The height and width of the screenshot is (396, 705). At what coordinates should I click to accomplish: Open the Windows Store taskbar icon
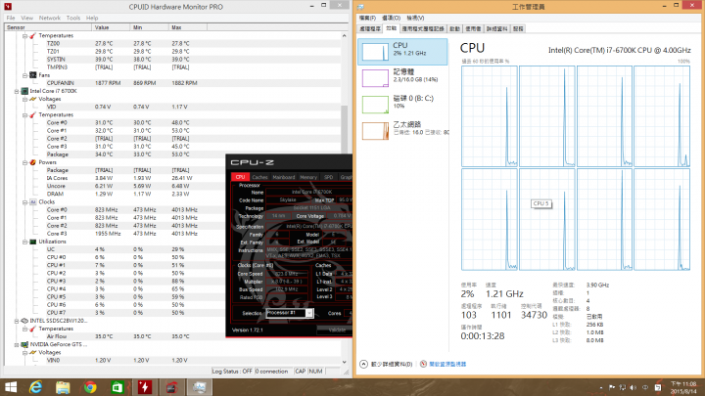[117, 387]
